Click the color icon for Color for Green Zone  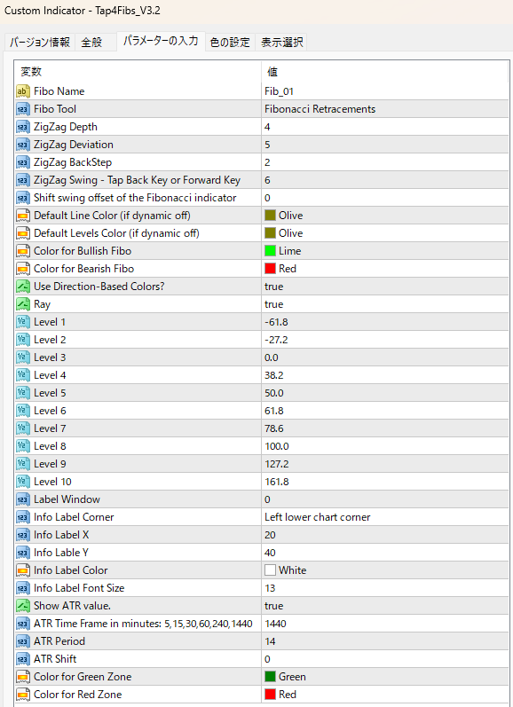pyautogui.click(x=22, y=677)
